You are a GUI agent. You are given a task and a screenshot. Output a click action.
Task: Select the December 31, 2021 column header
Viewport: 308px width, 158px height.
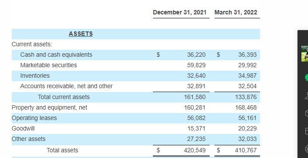click(180, 12)
